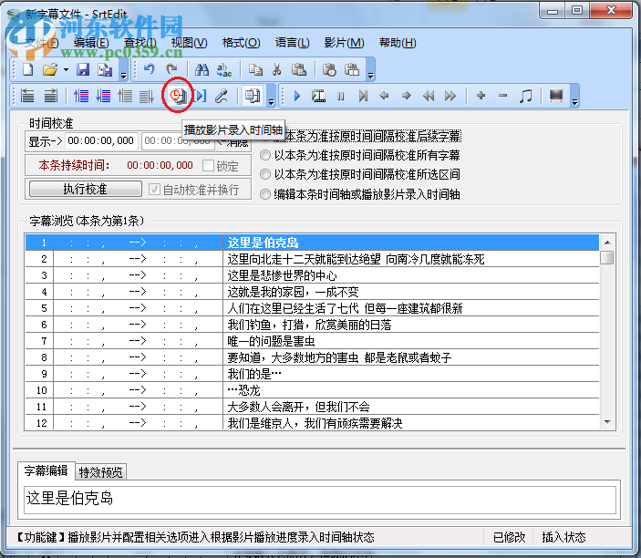The image size is (641, 558).
Task: Paste from clipboard icon
Action: point(299,69)
